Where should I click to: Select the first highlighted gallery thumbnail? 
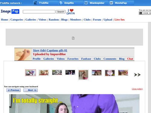tap(31, 73)
